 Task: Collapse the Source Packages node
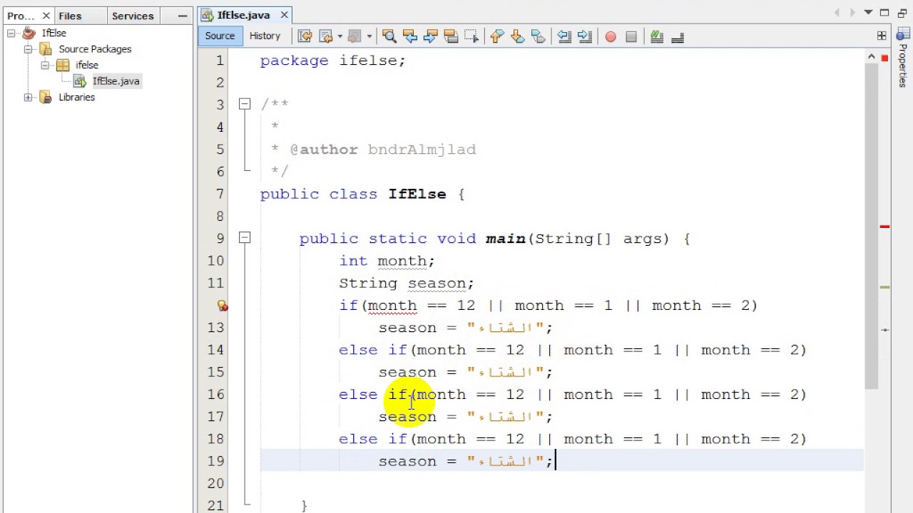(x=29, y=49)
